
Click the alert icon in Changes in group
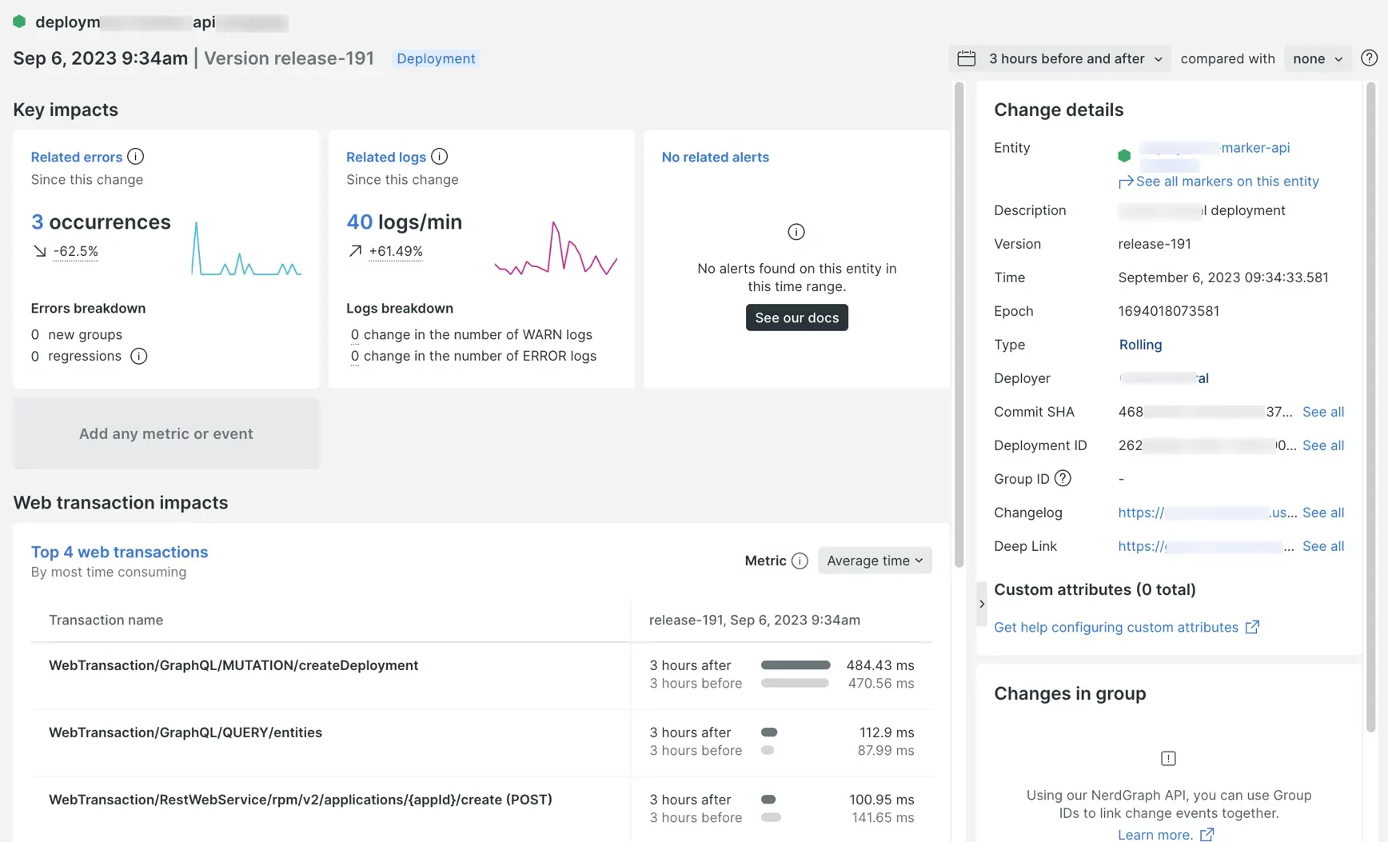(x=1168, y=758)
